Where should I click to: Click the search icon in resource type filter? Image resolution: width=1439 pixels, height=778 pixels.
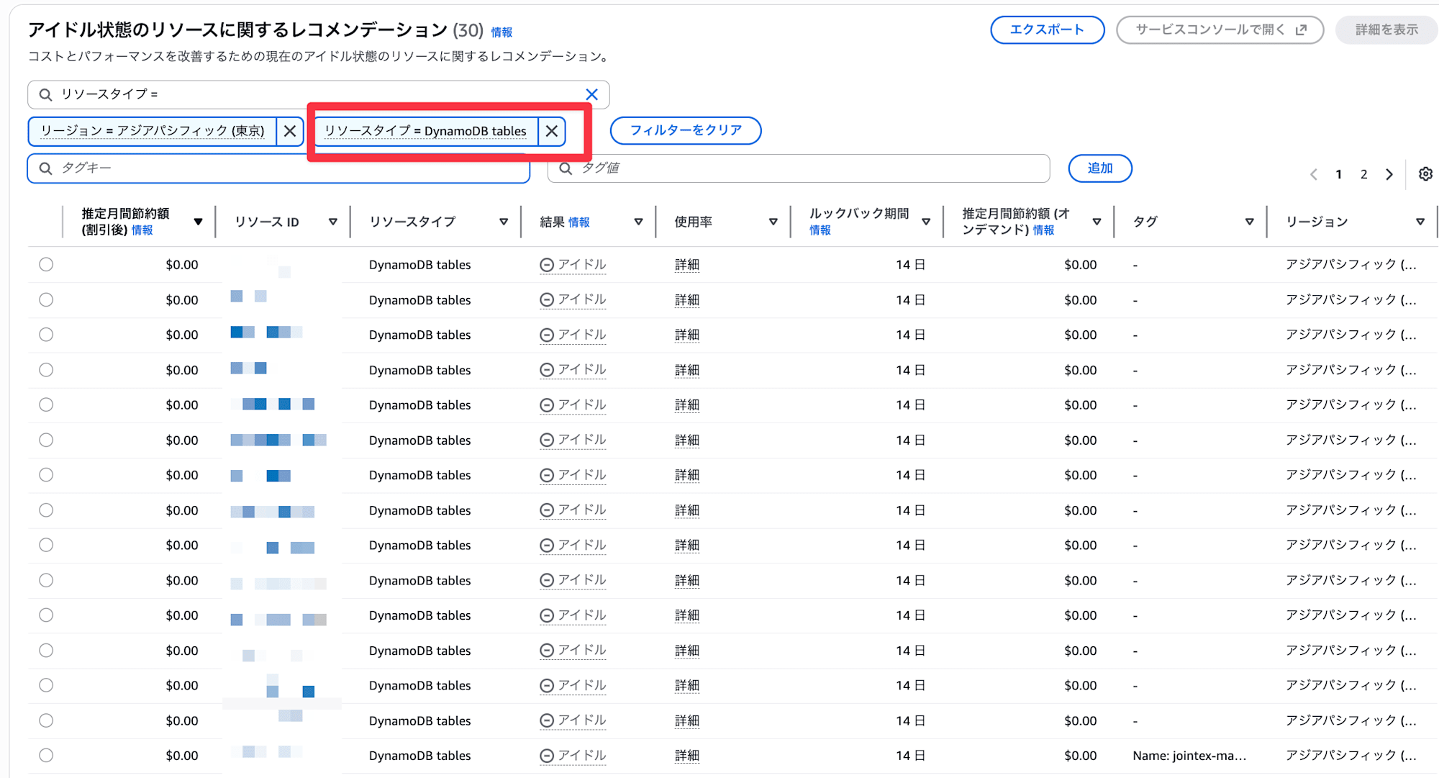[45, 94]
